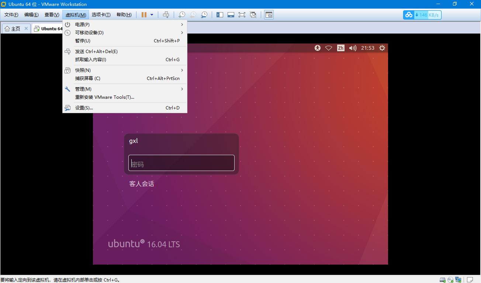Image resolution: width=481 pixels, height=283 pixels.
Task: Click the revert to snapshot toolbar icon
Action: tap(193, 15)
